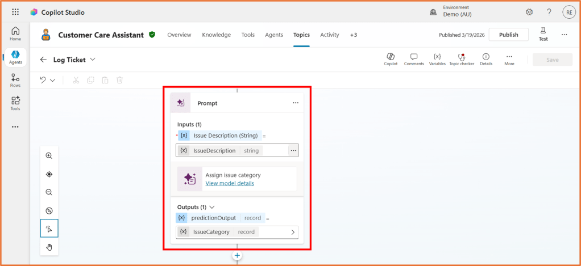Open Tools in the left sidebar
Image resolution: width=581 pixels, height=266 pixels.
pyautogui.click(x=15, y=103)
